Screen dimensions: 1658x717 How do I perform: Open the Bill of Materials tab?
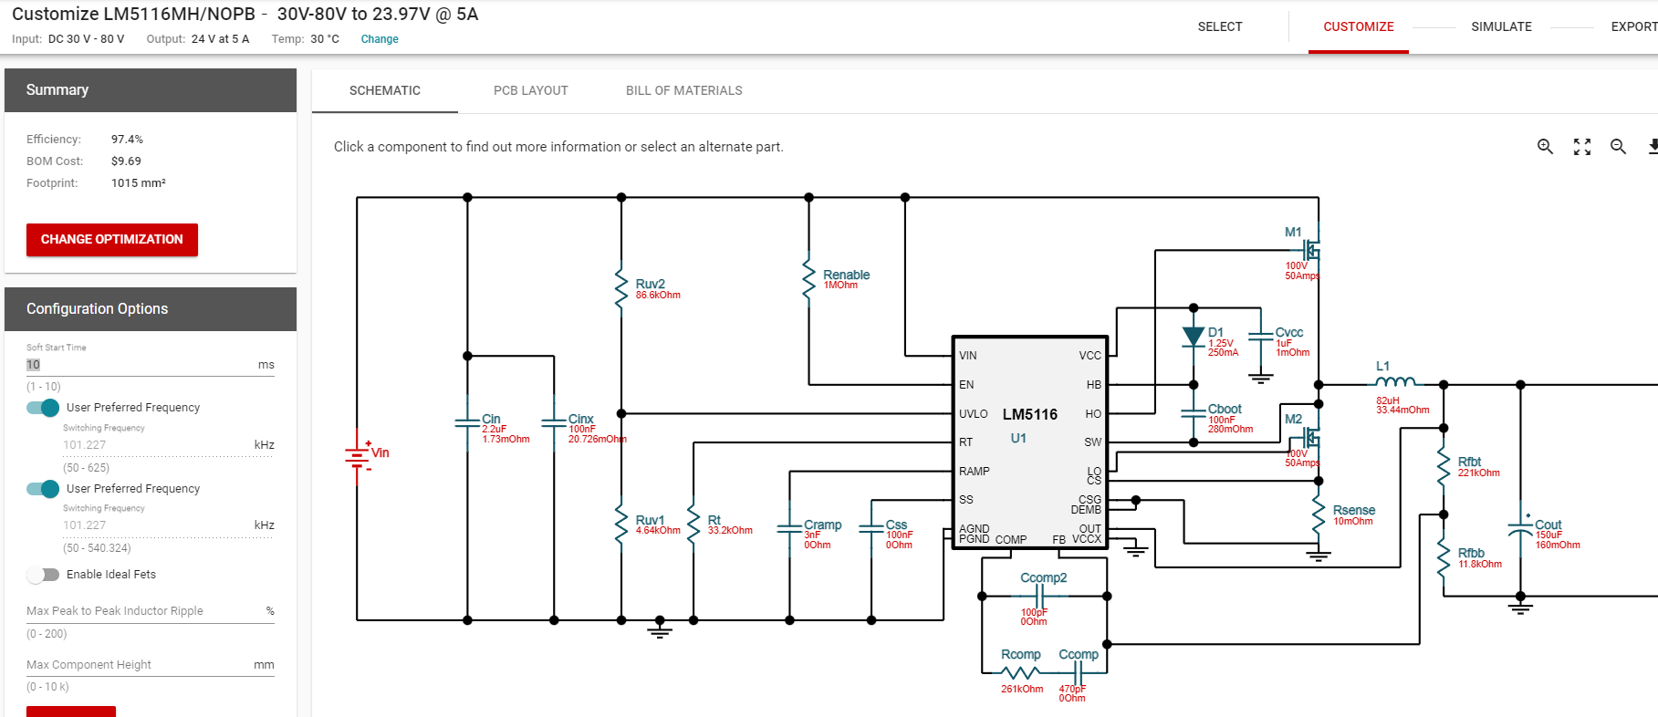click(x=684, y=90)
